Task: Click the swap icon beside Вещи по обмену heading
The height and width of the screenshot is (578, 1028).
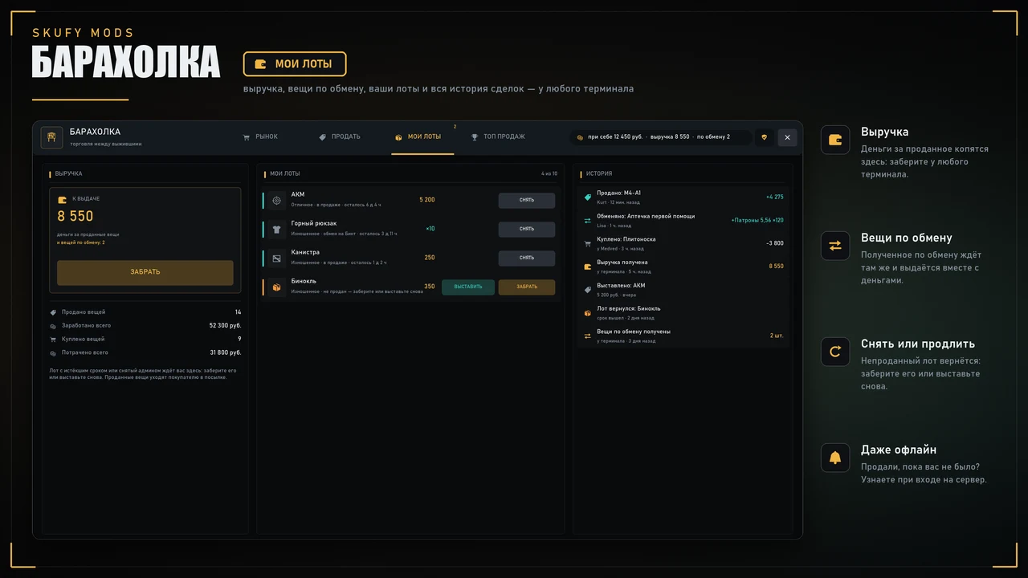Action: 835,246
